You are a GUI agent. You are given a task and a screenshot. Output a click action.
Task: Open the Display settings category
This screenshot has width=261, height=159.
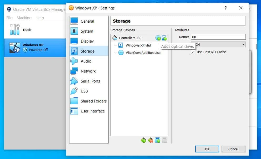[89, 41]
